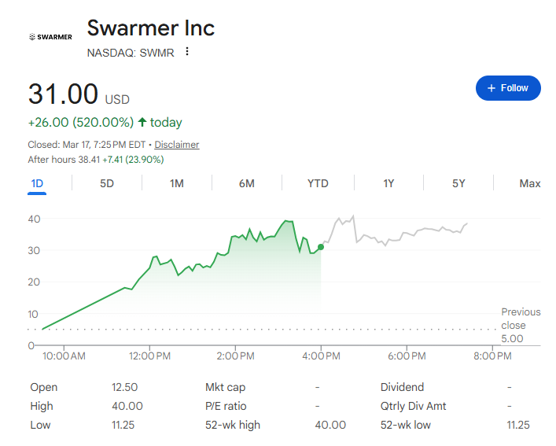Show the Max time range
556x446 pixels.
pyautogui.click(x=530, y=183)
